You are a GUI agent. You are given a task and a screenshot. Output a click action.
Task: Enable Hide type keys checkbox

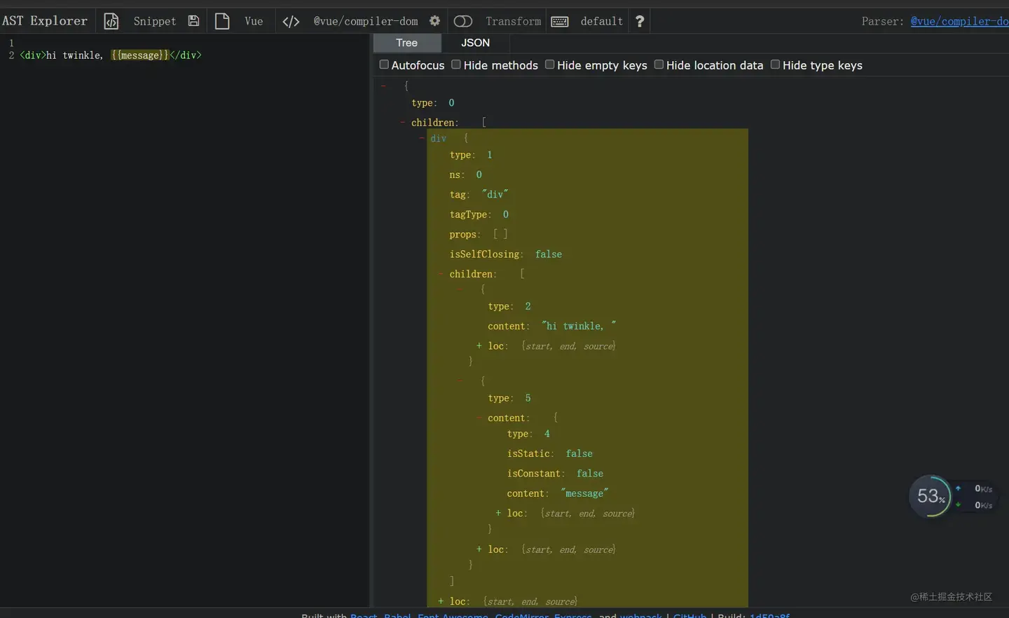[775, 65]
